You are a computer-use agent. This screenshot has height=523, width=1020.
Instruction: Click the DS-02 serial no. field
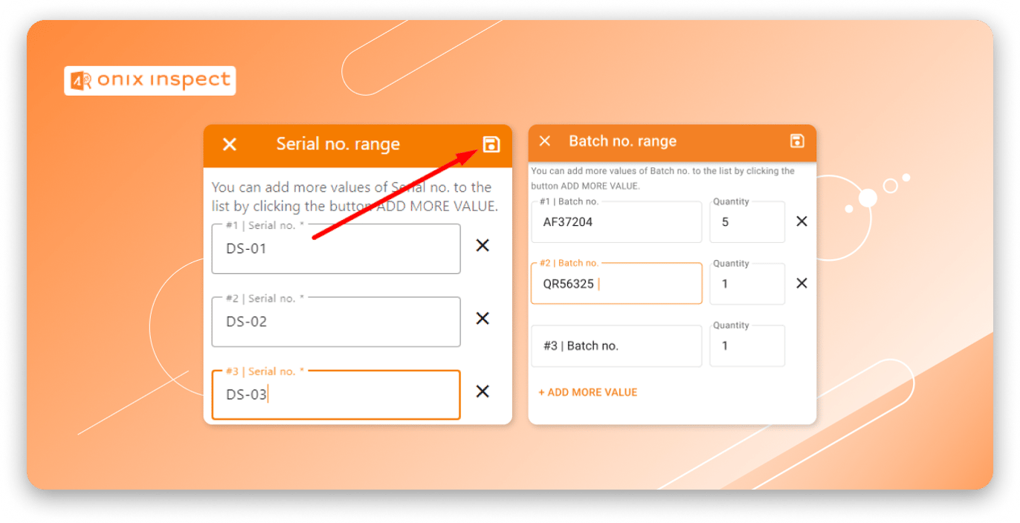336,321
